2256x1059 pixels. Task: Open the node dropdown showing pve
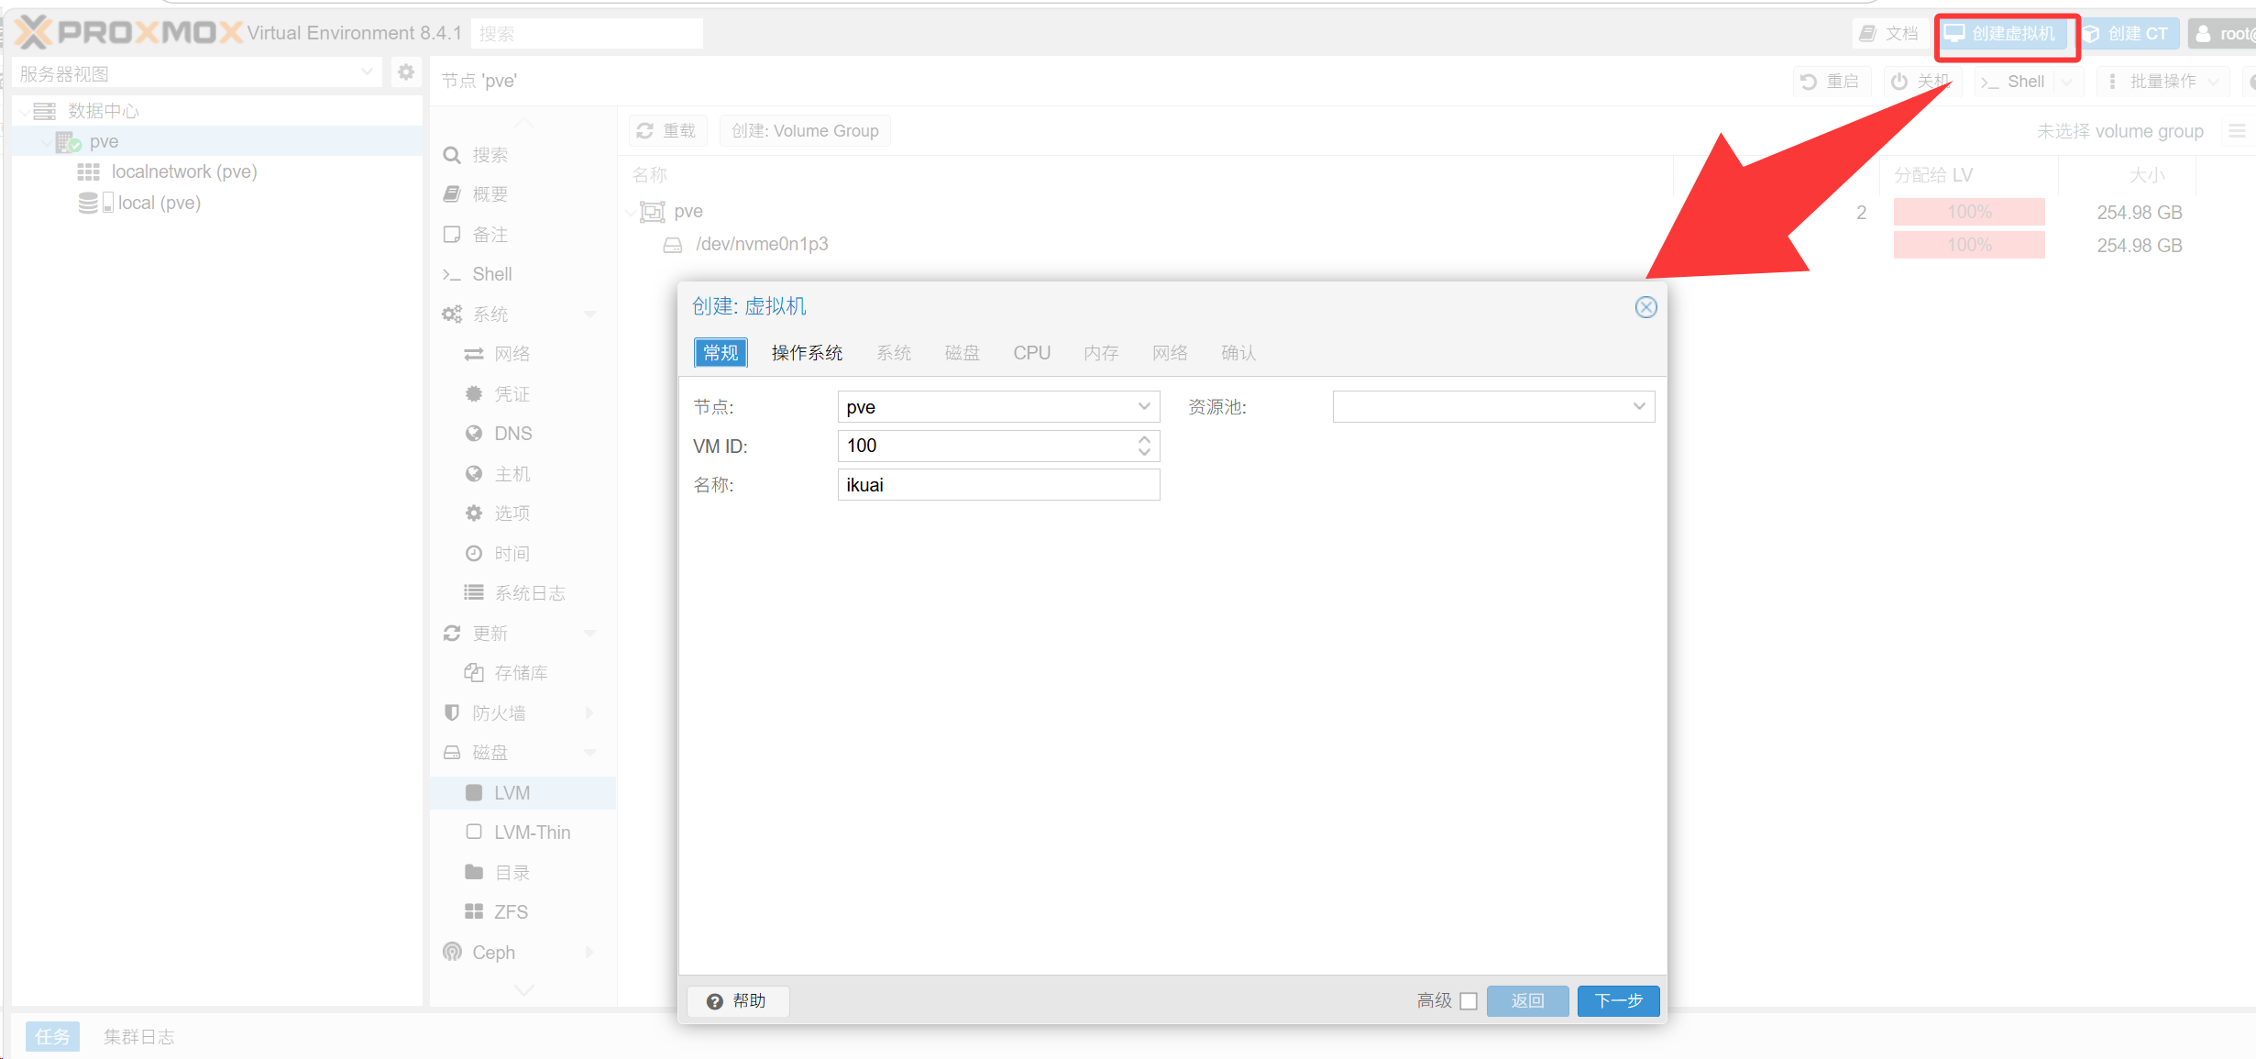tap(1144, 406)
